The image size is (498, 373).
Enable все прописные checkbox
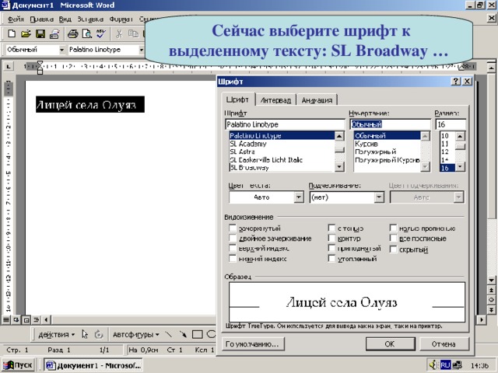click(393, 239)
